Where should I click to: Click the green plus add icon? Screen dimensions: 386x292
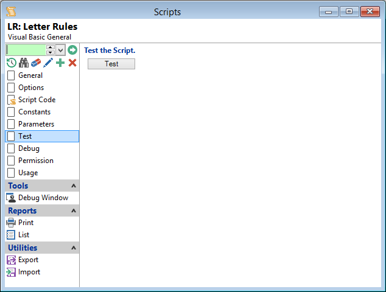[x=60, y=63]
